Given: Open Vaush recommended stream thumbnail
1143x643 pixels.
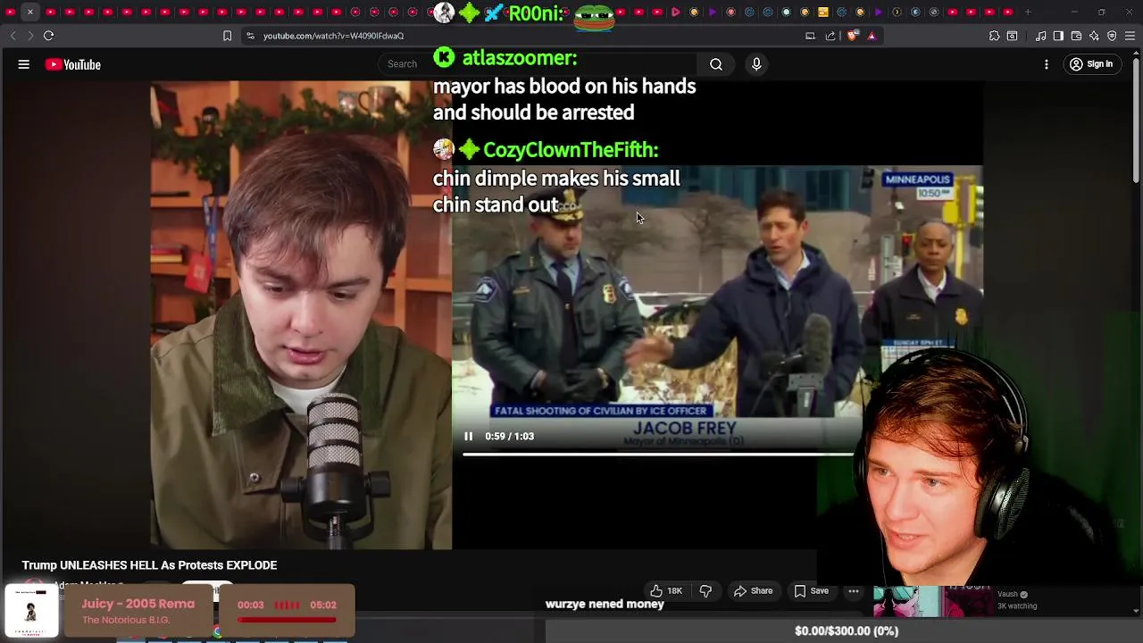Looking at the screenshot, I should tap(931, 601).
